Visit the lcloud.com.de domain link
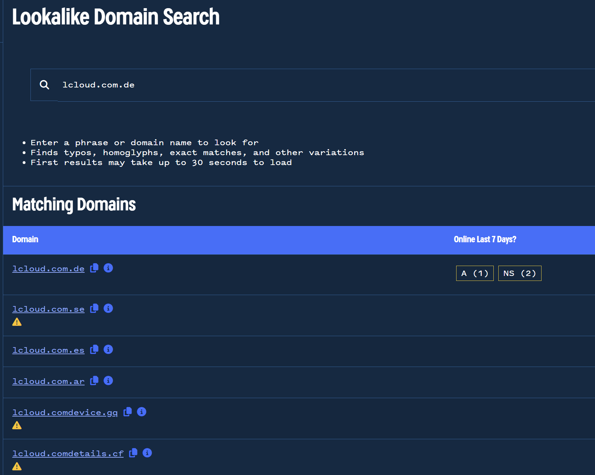The image size is (595, 475). (x=49, y=268)
